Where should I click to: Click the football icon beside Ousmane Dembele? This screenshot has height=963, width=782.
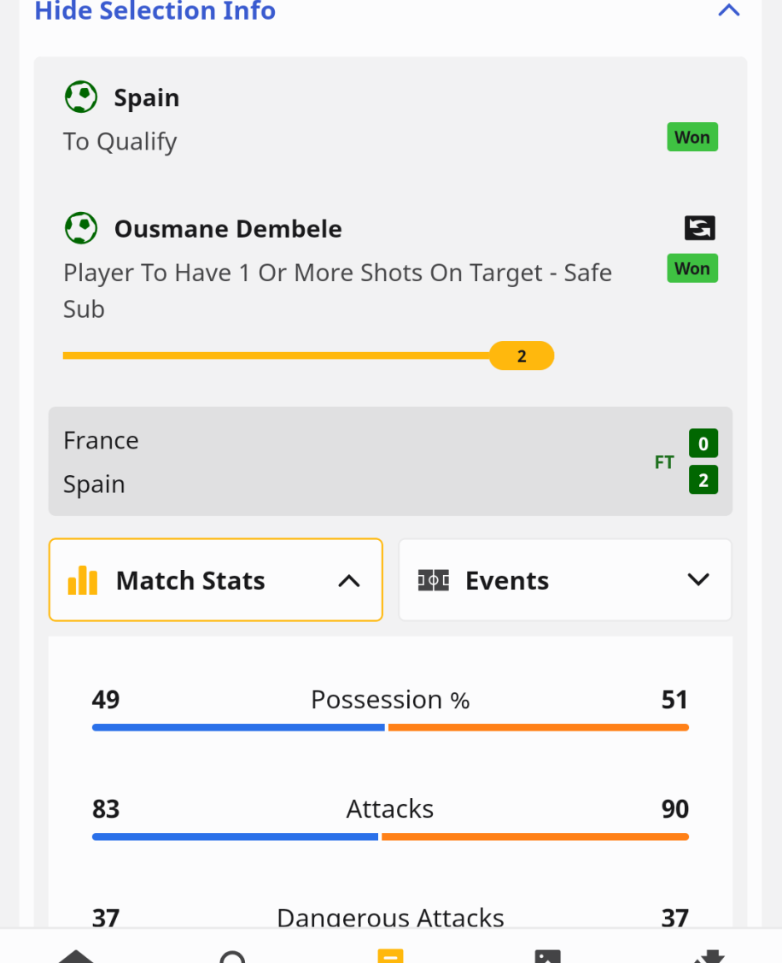tap(81, 228)
